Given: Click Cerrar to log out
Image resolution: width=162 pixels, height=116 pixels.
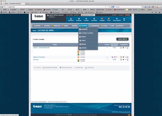Looking at the screenshot, I should click(128, 15).
